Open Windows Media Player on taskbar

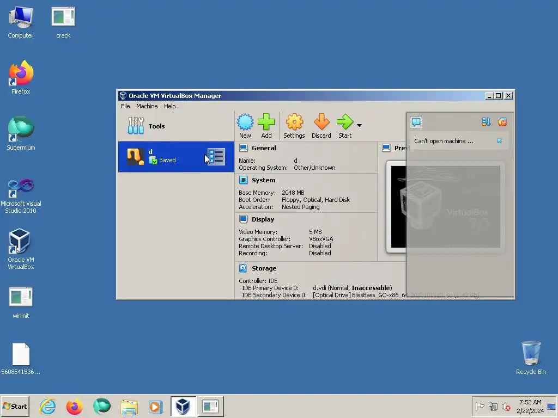(x=155, y=406)
